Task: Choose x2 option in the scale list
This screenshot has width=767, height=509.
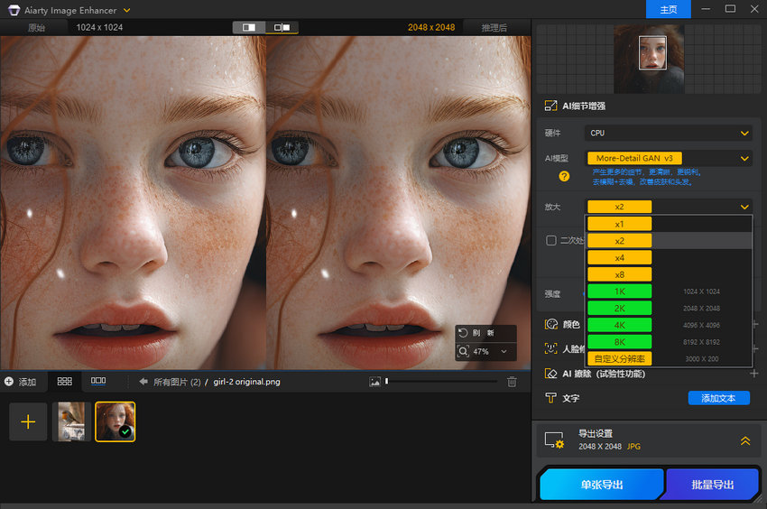Action: (x=619, y=241)
